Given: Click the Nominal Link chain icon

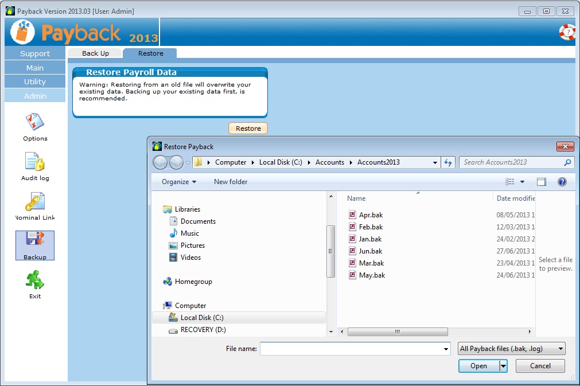Looking at the screenshot, I should coord(35,201).
